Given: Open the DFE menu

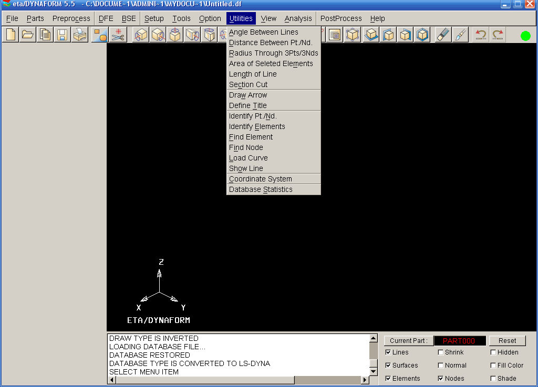Looking at the screenshot, I should [106, 18].
